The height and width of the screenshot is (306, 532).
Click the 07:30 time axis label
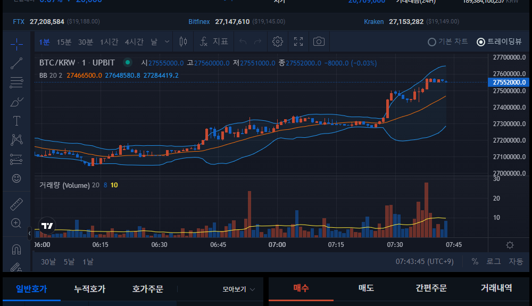click(395, 245)
